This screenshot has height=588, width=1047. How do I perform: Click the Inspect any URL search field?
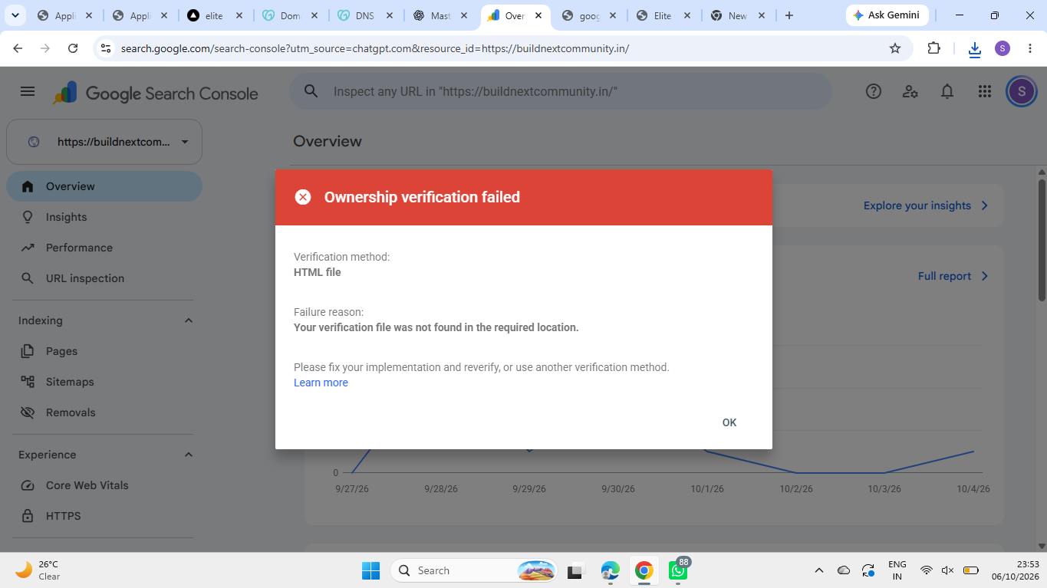(x=561, y=91)
